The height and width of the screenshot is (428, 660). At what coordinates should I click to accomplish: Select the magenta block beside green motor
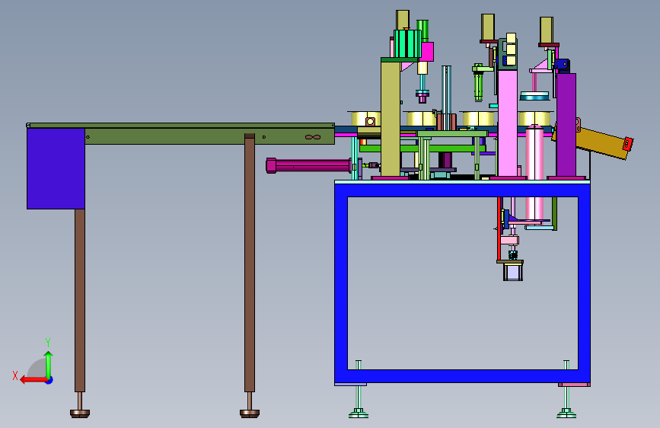tap(427, 52)
